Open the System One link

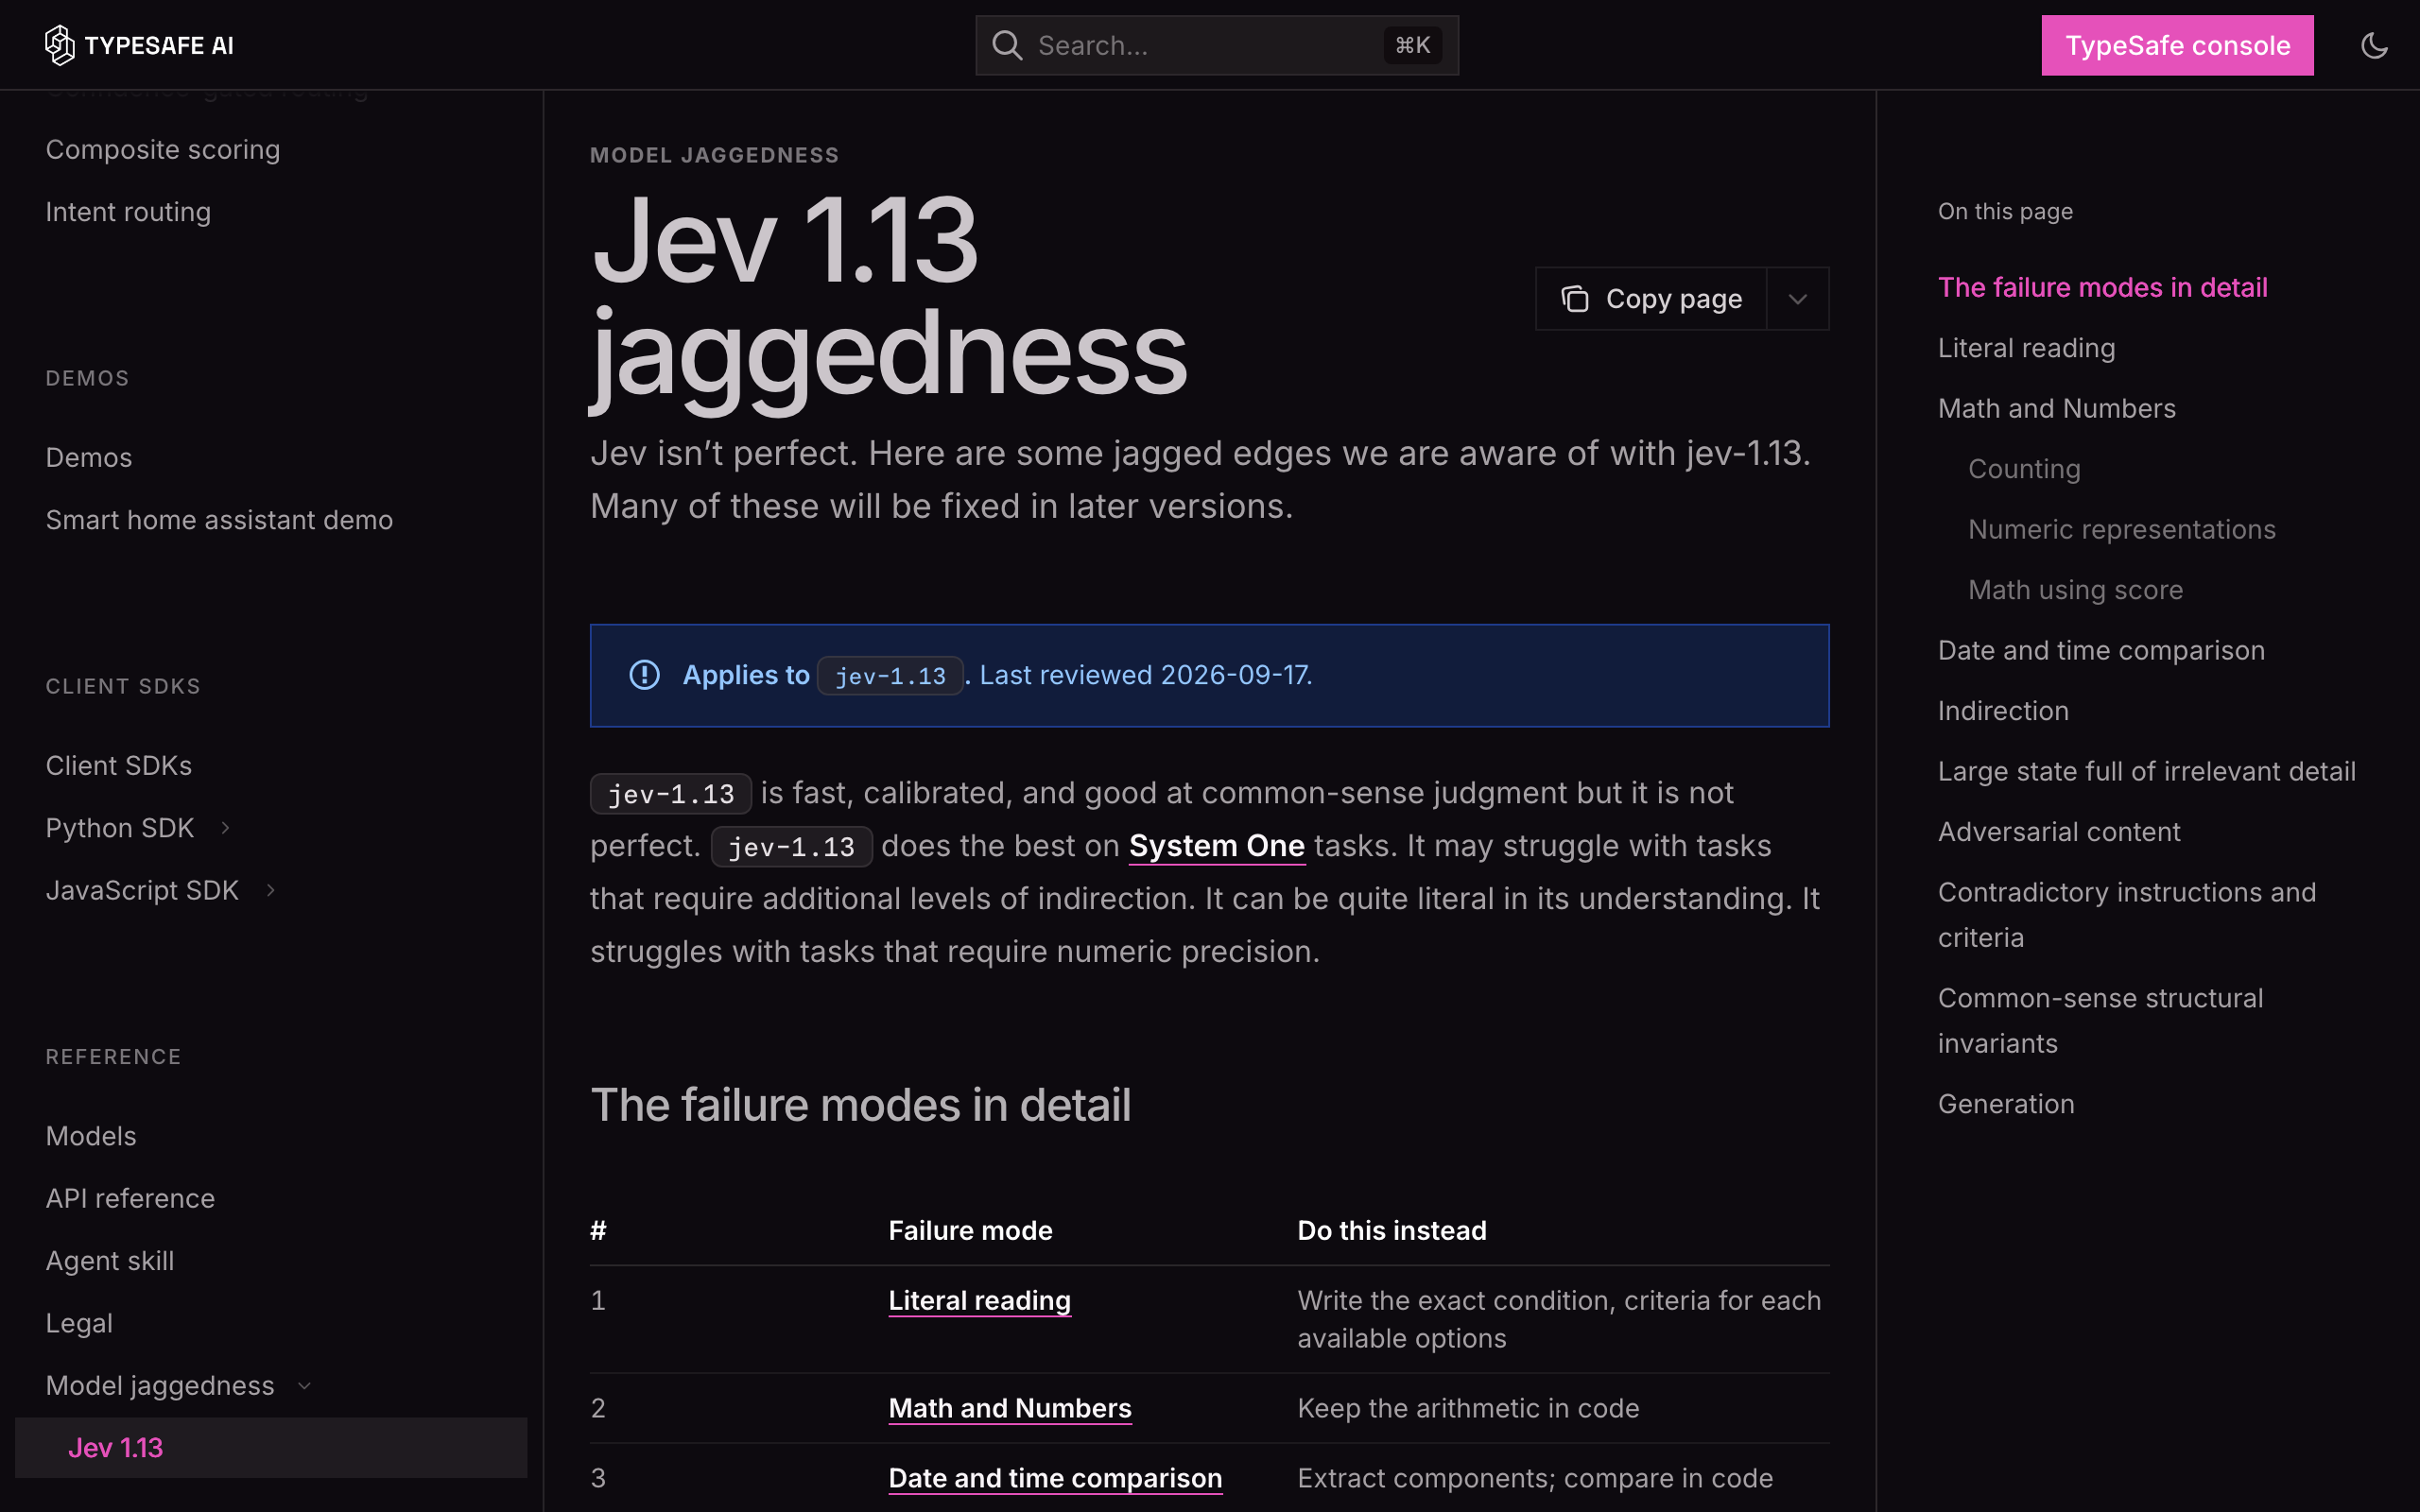1216,846
